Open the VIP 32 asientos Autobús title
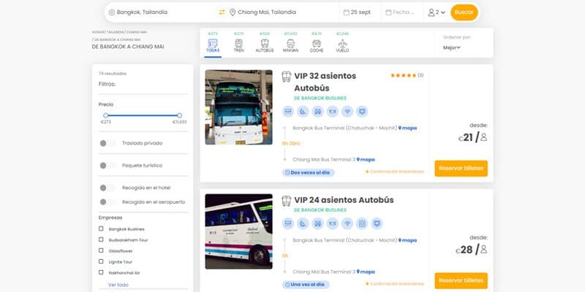Viewport: 585px width, 292px height. click(325, 82)
